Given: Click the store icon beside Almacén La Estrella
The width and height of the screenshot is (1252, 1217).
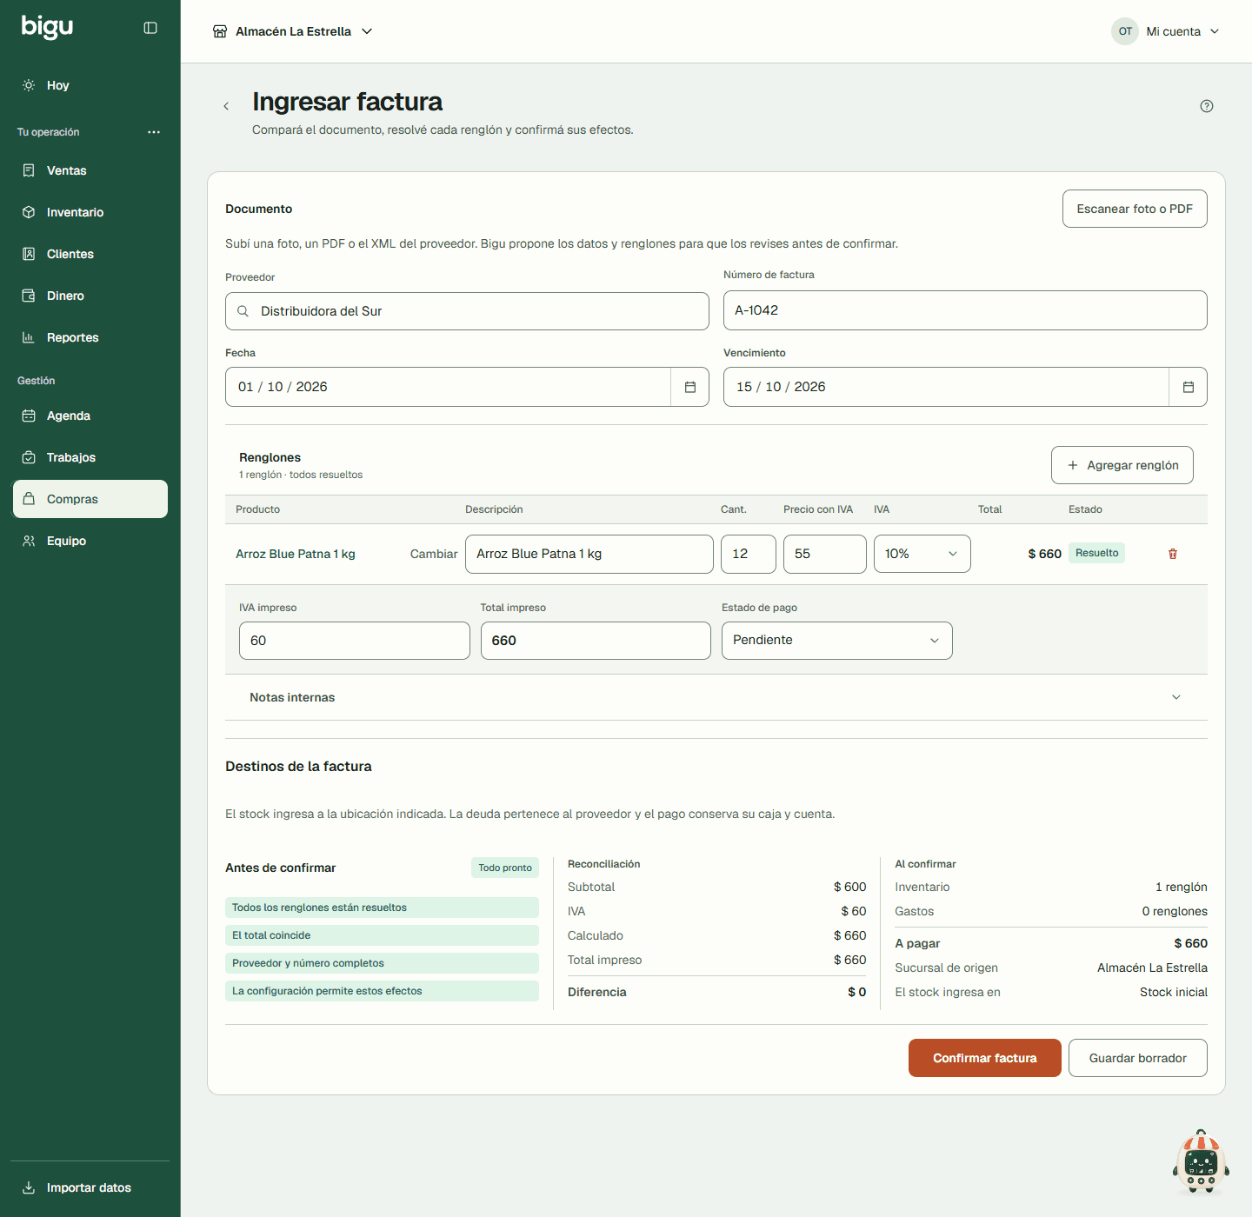Looking at the screenshot, I should 220,31.
